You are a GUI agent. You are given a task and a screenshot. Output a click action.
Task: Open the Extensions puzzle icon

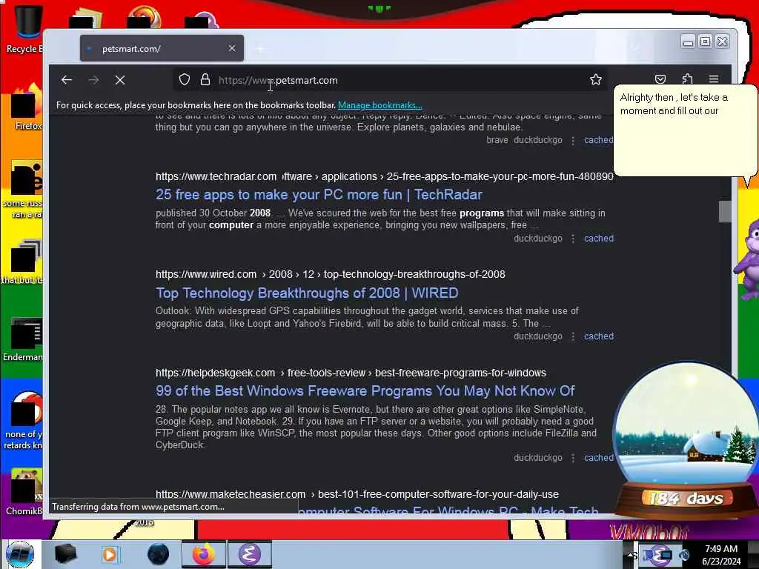point(687,79)
